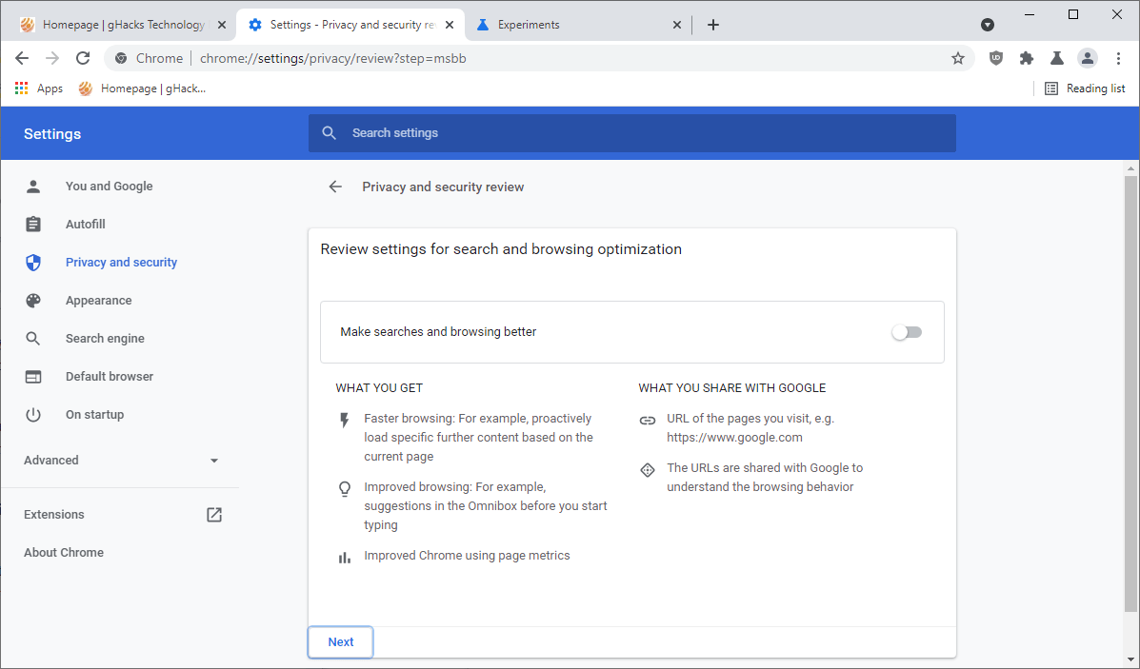The image size is (1140, 669).
Task: Click the Chrome site info icon
Action: 121,58
